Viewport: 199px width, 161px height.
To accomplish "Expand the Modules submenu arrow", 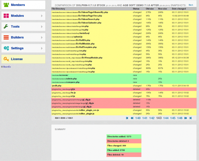I will click(x=42, y=16).
